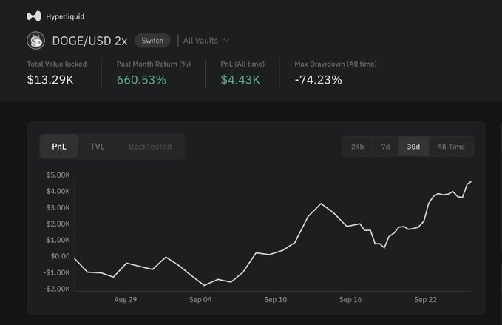Switch to the TVL tab
This screenshot has width=502, height=325.
coord(98,147)
